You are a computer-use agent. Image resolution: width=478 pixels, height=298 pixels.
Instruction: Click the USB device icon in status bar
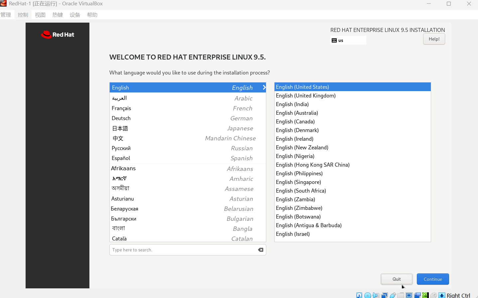[x=393, y=295]
